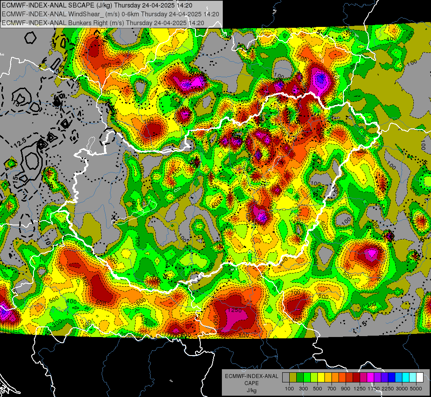Click the bright magenta legend swatch
431x397 pixels.
click(371, 377)
